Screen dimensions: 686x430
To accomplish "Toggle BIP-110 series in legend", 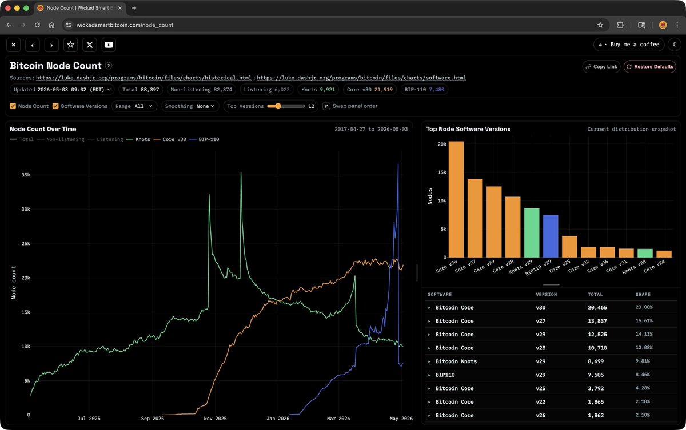I will (x=204, y=139).
